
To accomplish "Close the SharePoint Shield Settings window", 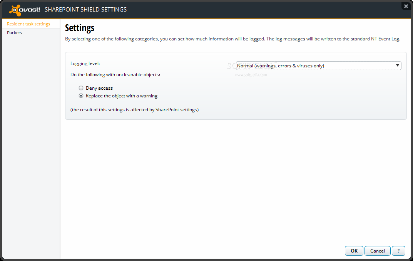I will coord(406,6).
